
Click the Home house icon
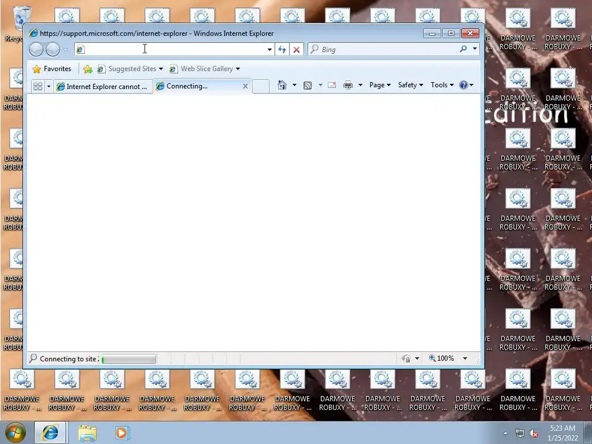(x=282, y=85)
